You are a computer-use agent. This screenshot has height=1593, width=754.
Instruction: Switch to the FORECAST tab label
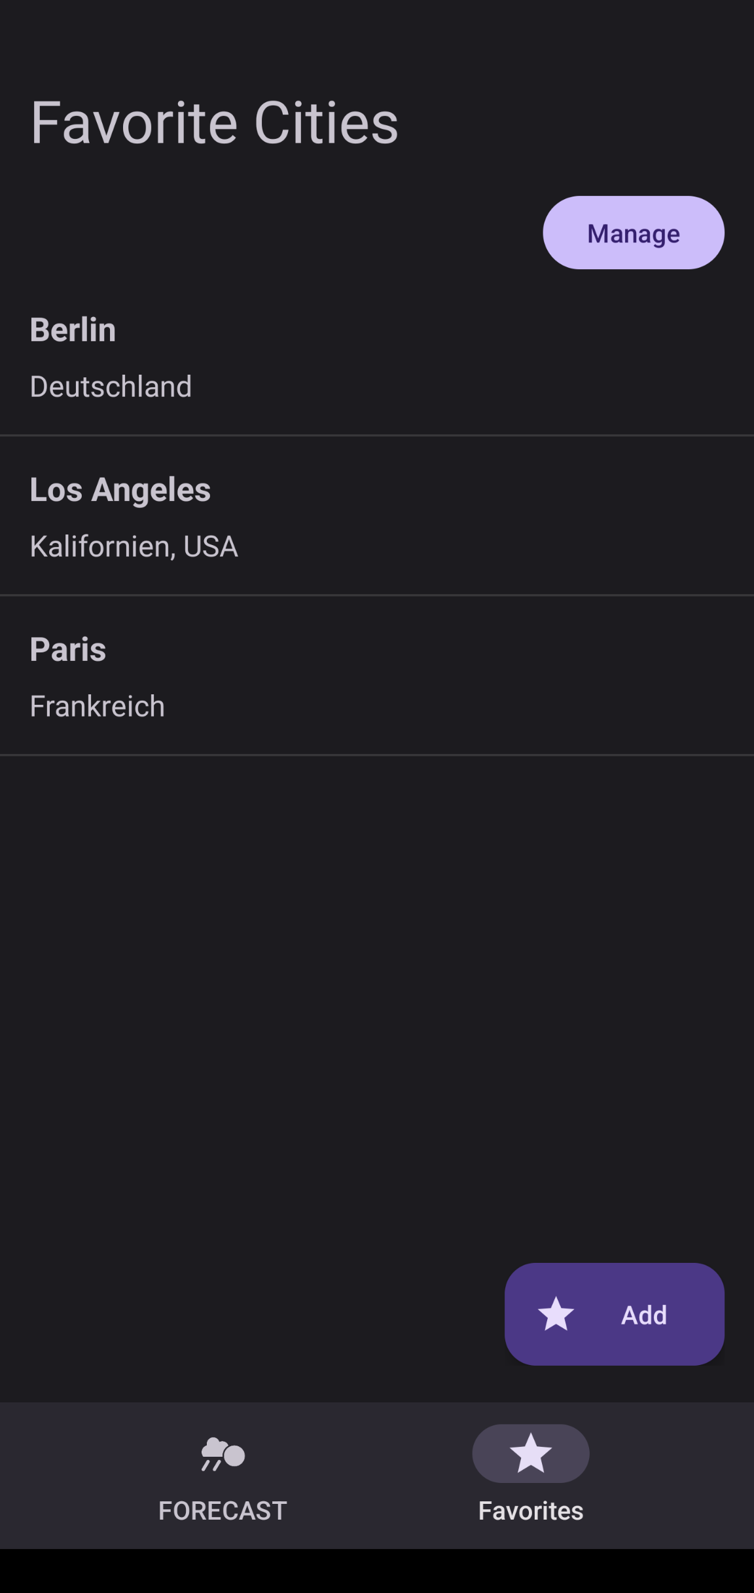[223, 1510]
